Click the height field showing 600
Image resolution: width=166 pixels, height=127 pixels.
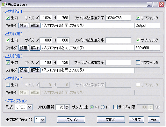coord(63,40)
